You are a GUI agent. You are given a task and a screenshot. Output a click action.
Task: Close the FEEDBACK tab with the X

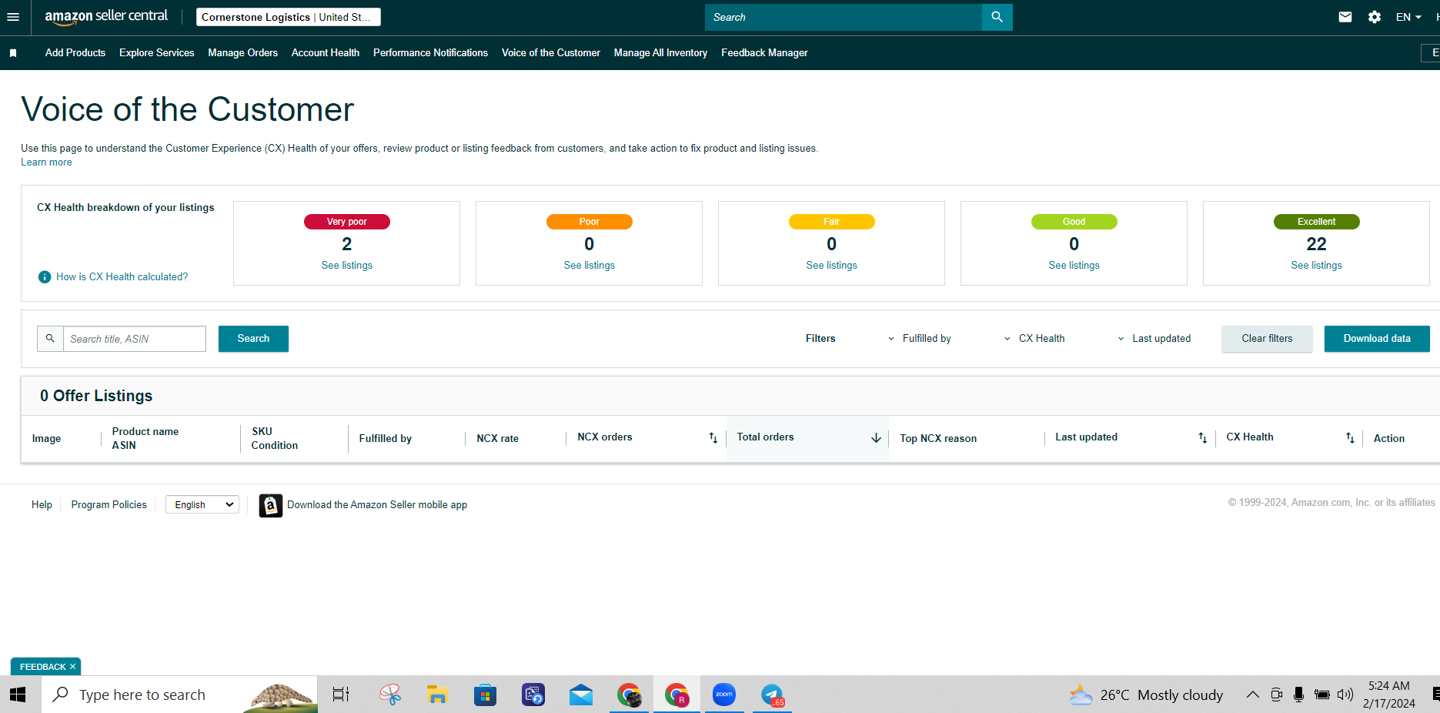point(73,667)
